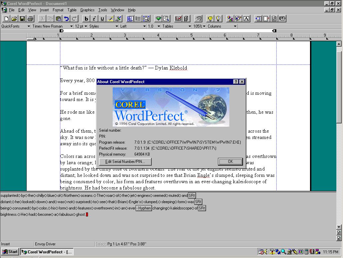Click the Windows Start button
The height and width of the screenshot is (258, 343).
click(10, 252)
